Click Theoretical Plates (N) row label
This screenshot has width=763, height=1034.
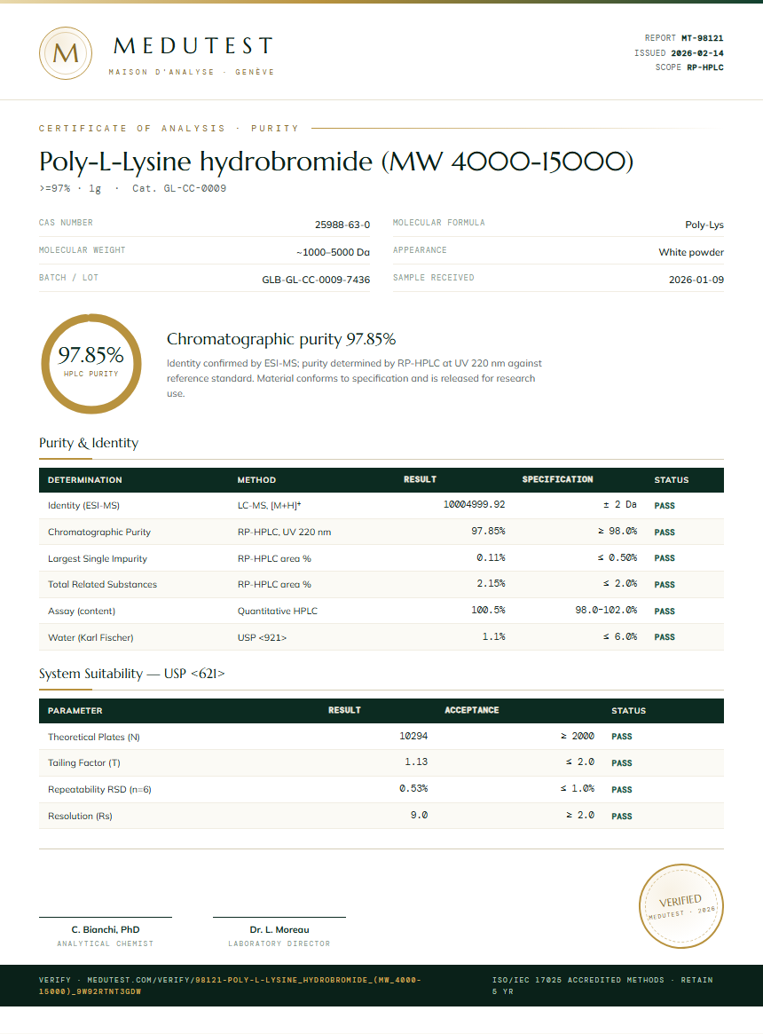94,738
